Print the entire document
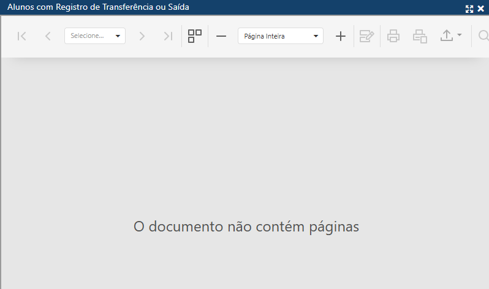Image resolution: width=489 pixels, height=289 pixels. [x=393, y=36]
